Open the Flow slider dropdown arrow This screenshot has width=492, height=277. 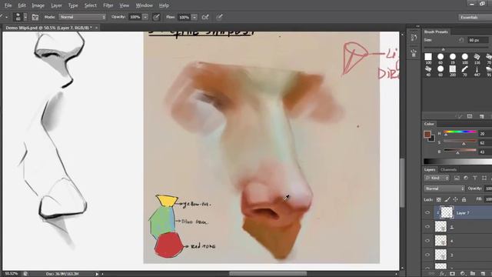point(194,17)
